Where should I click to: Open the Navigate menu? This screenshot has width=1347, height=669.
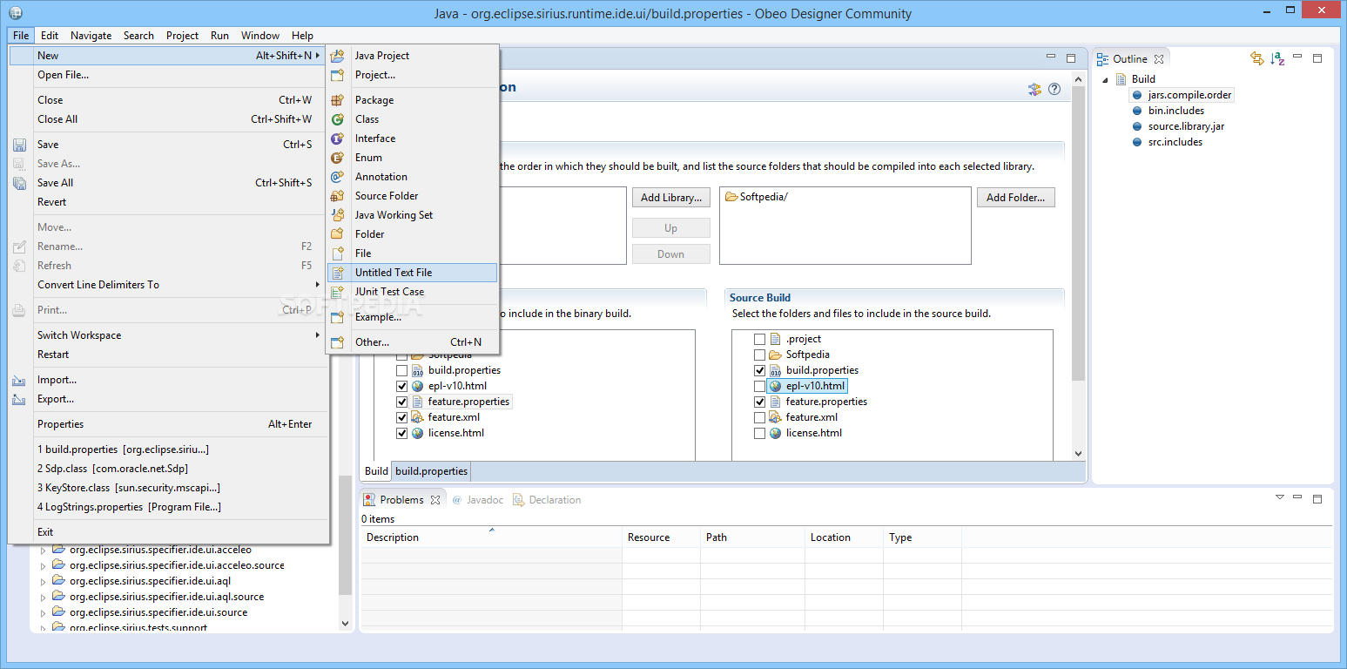pyautogui.click(x=91, y=36)
